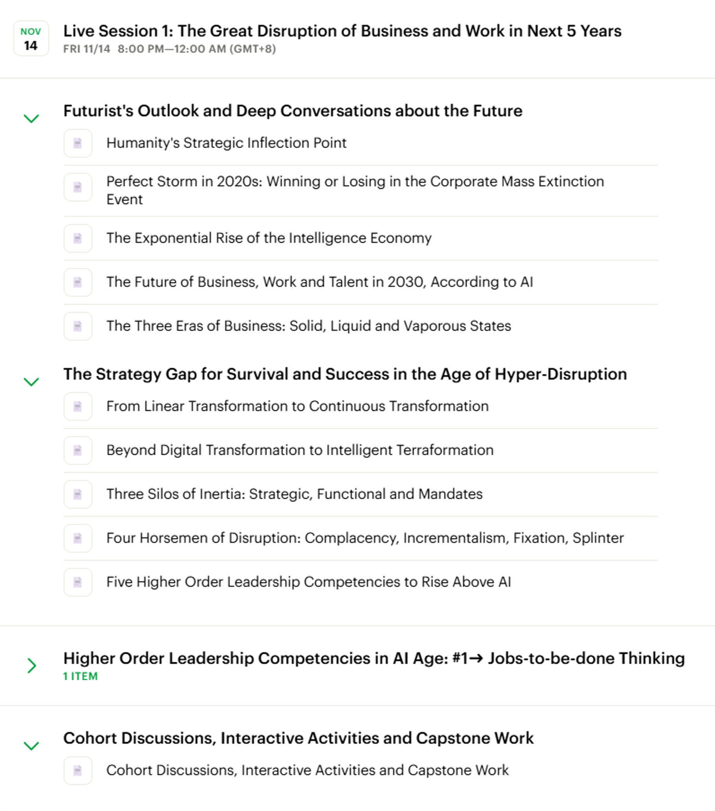Open Future of Business, Work and Talent lesson
This screenshot has height=811, width=715.
point(319,282)
